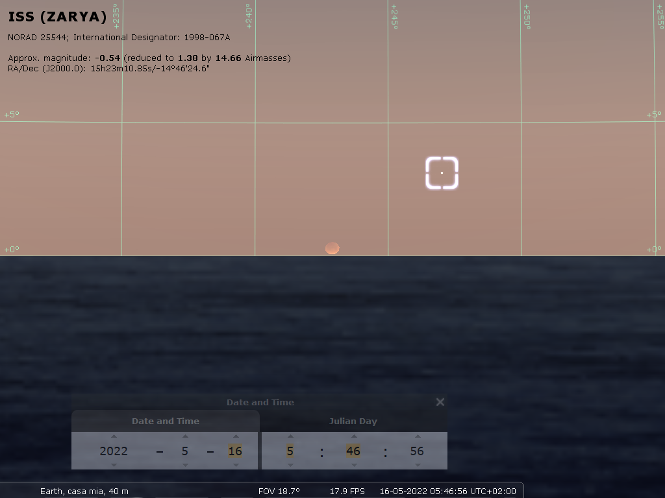Screen dimensions: 665x498
Task: Click the location text 'Earth, casa mia, 40 m'
Action: point(84,492)
